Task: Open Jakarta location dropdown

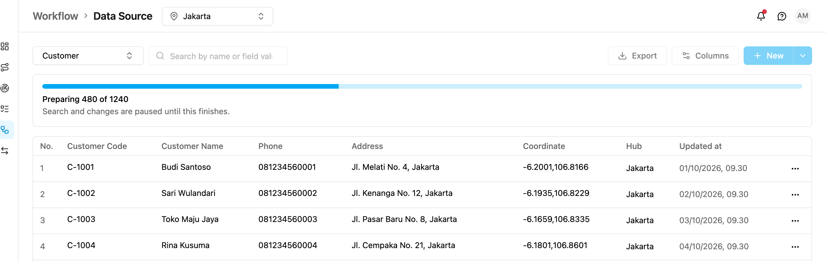Action: click(x=218, y=16)
